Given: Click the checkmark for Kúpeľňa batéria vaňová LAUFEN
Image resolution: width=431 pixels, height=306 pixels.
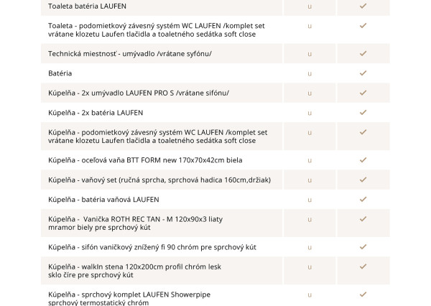Looking at the screenshot, I should [363, 199].
